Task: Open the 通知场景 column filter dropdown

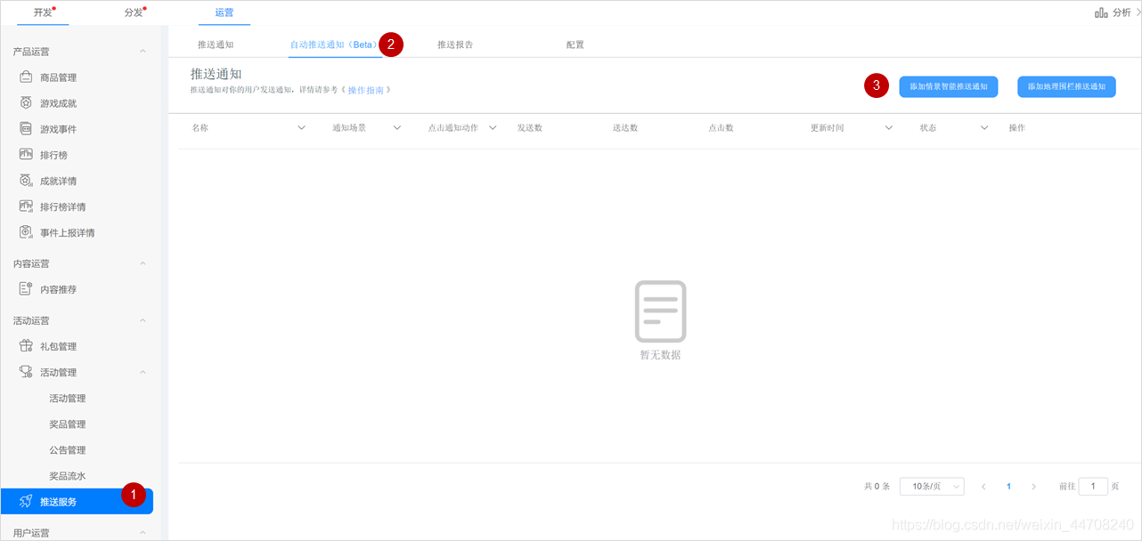Action: click(396, 127)
